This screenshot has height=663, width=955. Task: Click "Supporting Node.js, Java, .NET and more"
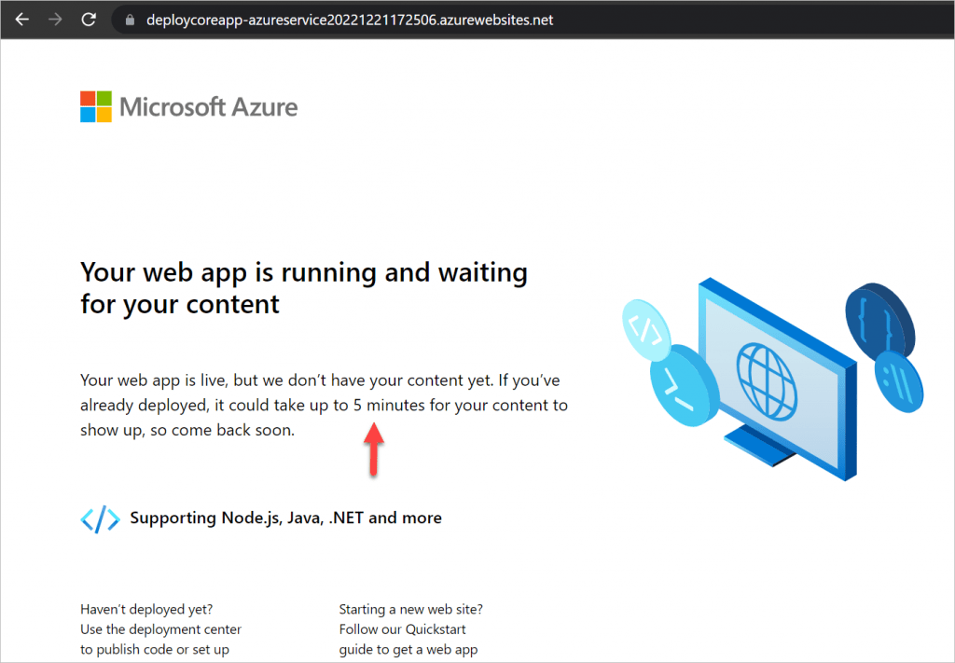point(285,518)
